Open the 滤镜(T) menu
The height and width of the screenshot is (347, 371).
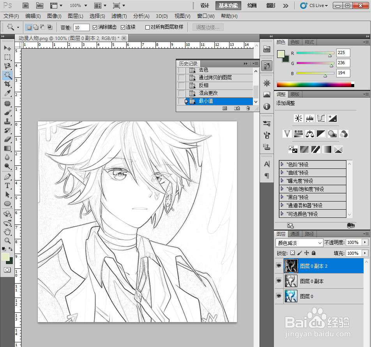[x=119, y=16]
